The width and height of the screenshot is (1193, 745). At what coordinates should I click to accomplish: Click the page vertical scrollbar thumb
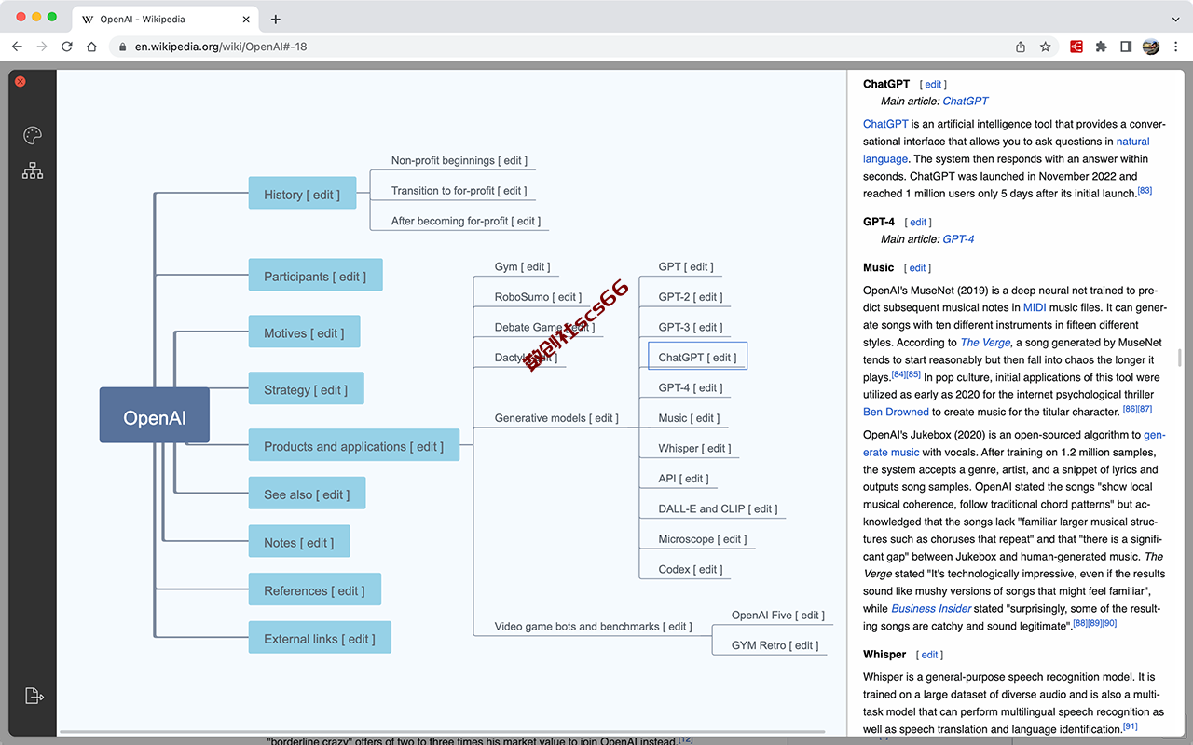pyautogui.click(x=1180, y=359)
